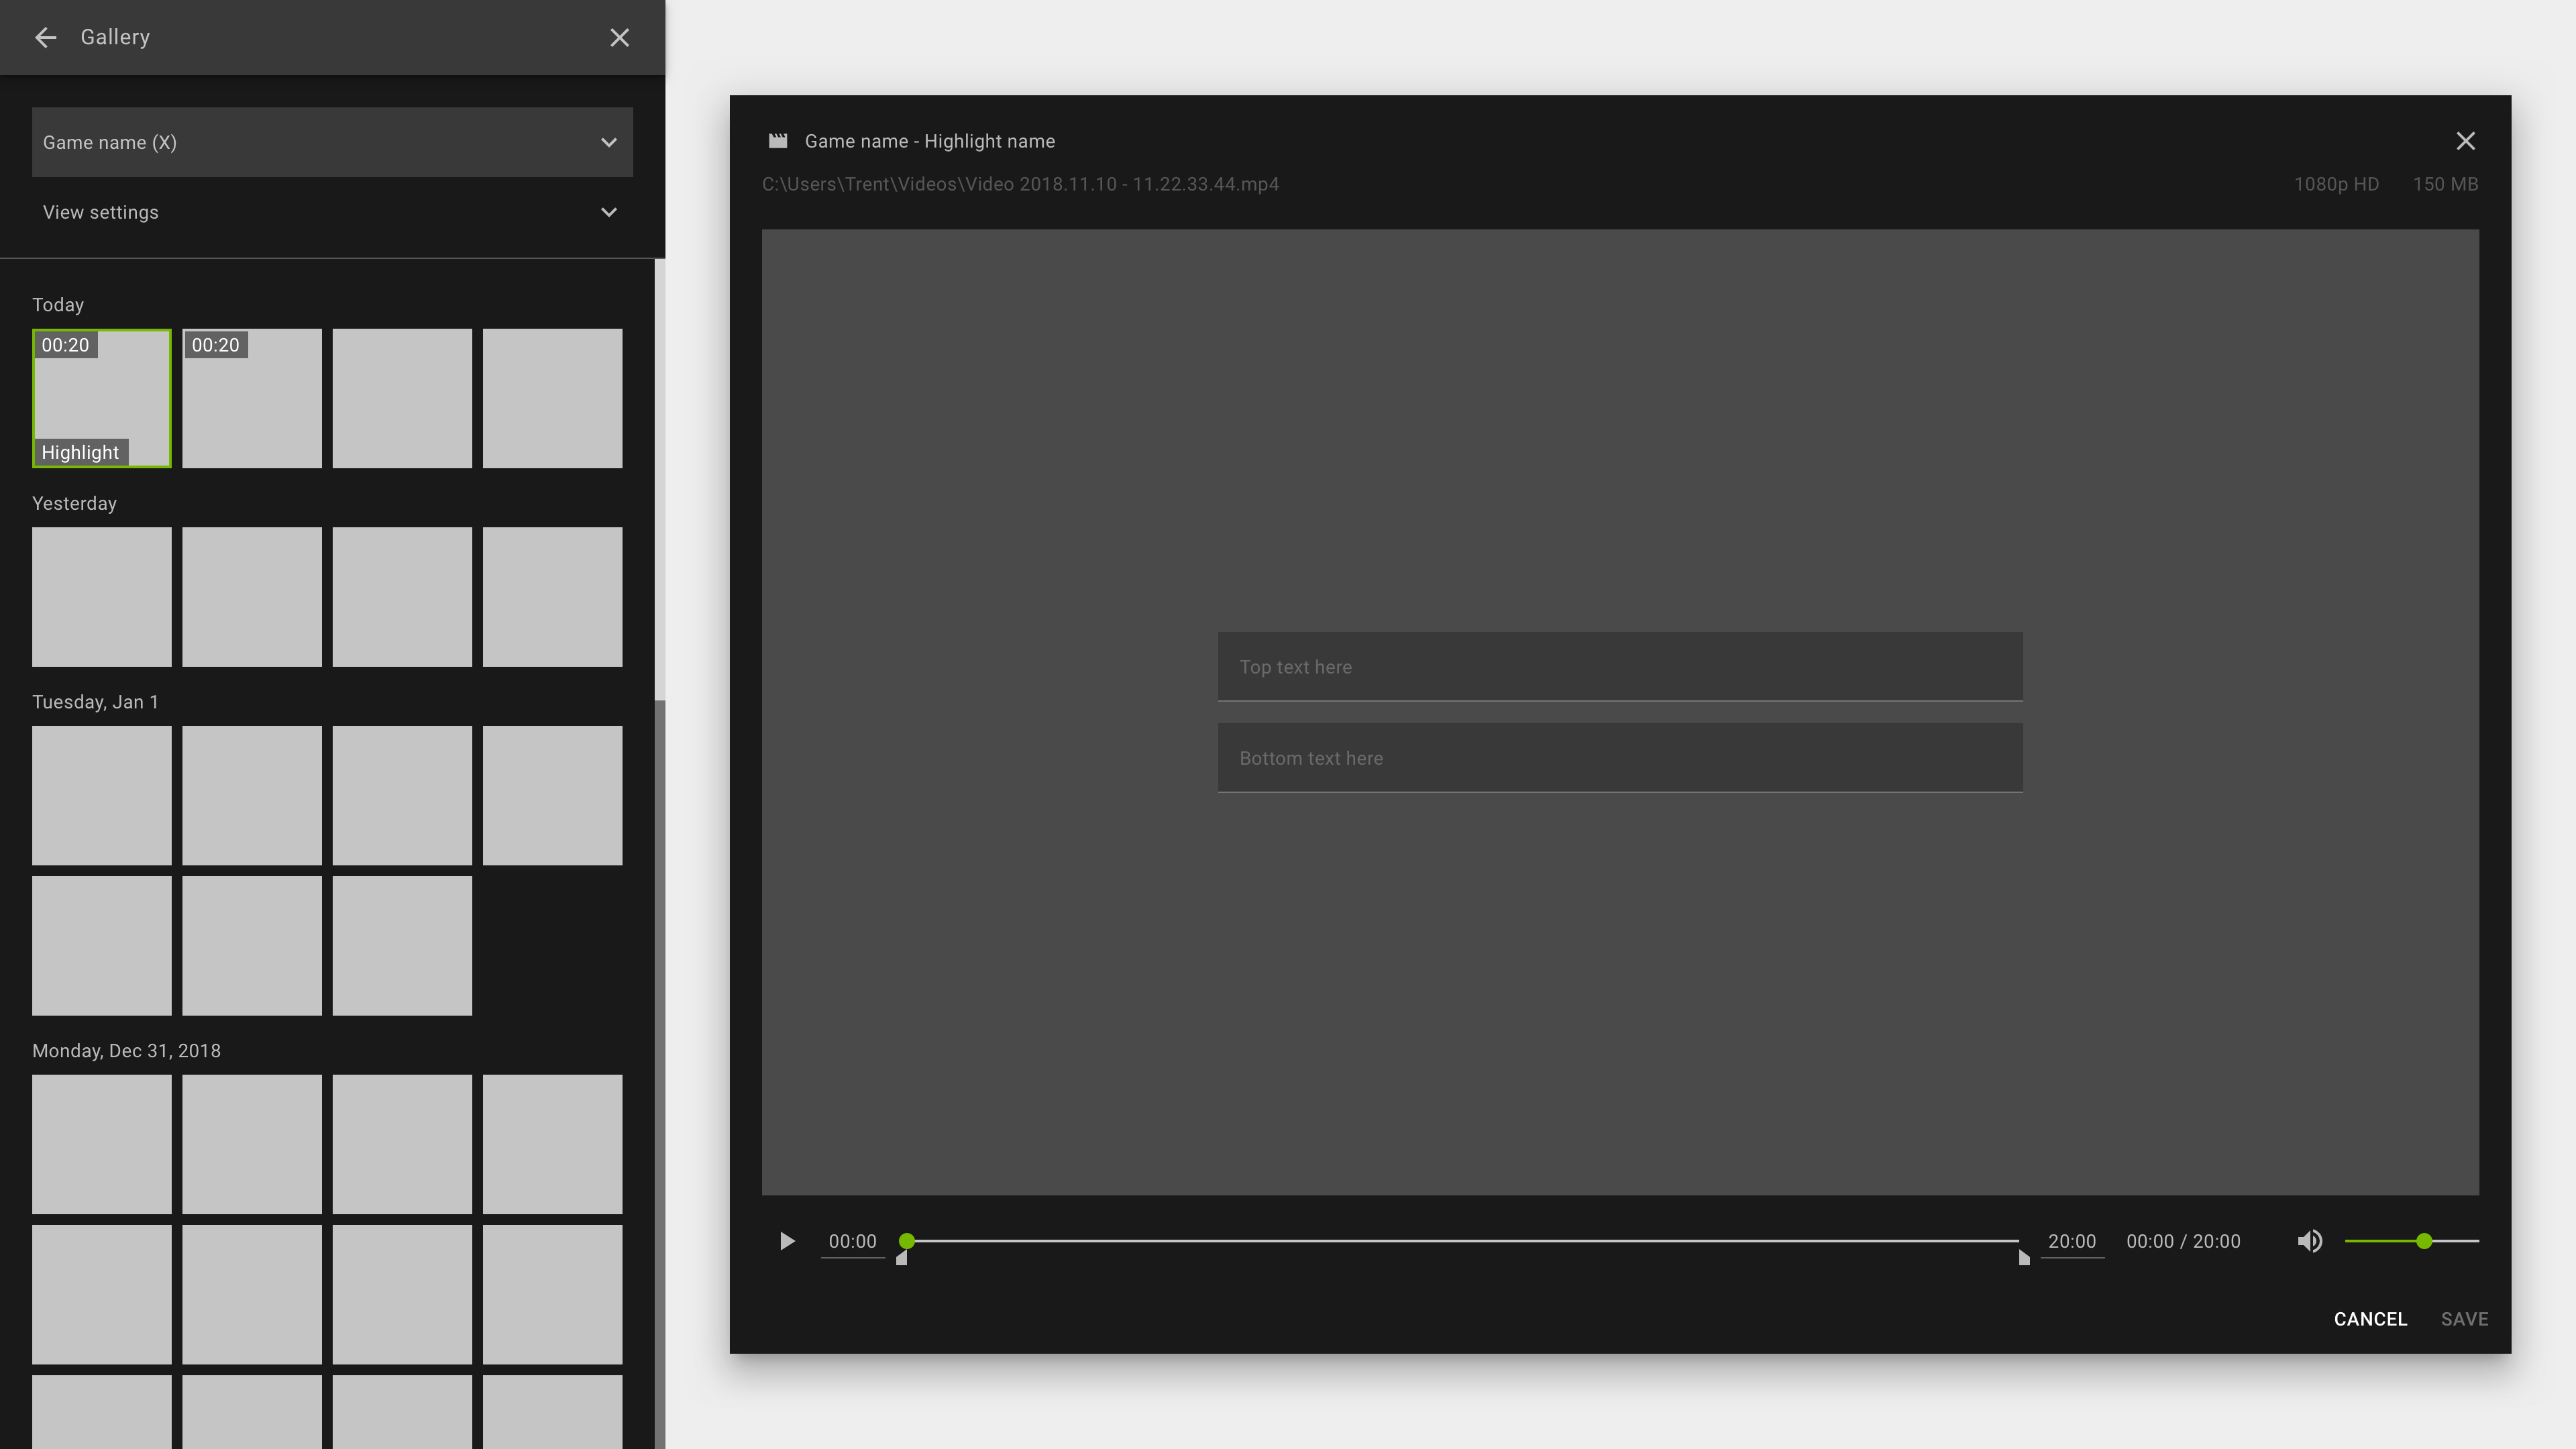
Task: Click the green playhead on the timeline
Action: (906, 1241)
